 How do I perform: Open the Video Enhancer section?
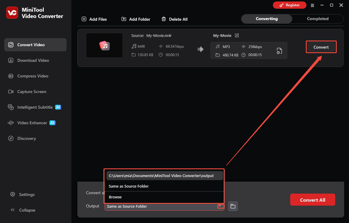coord(35,123)
